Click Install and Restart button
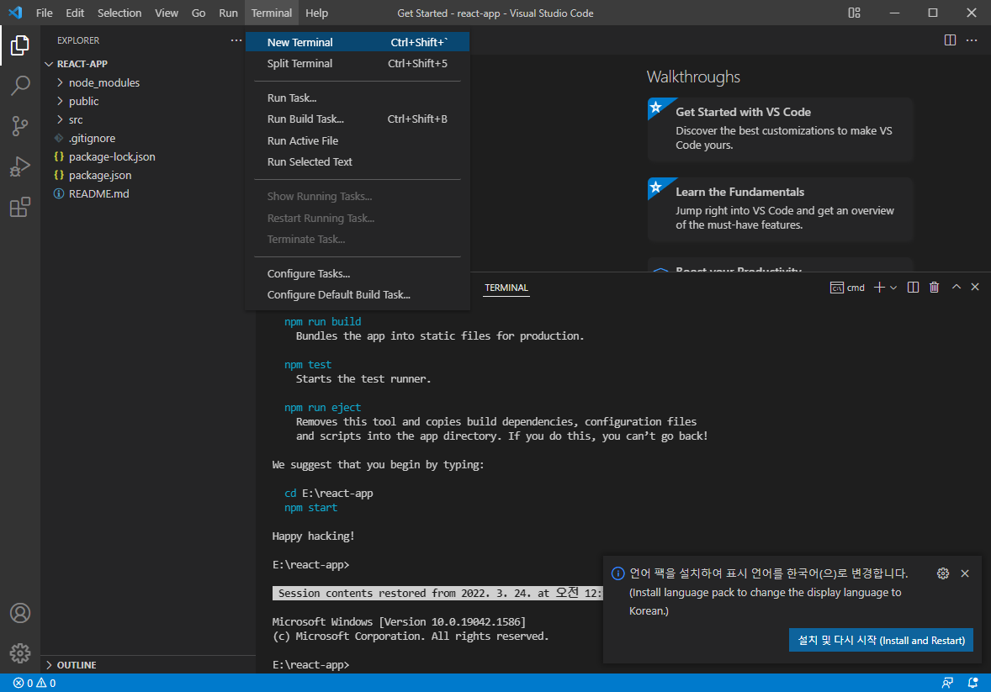This screenshot has height=692, width=991. click(x=881, y=640)
